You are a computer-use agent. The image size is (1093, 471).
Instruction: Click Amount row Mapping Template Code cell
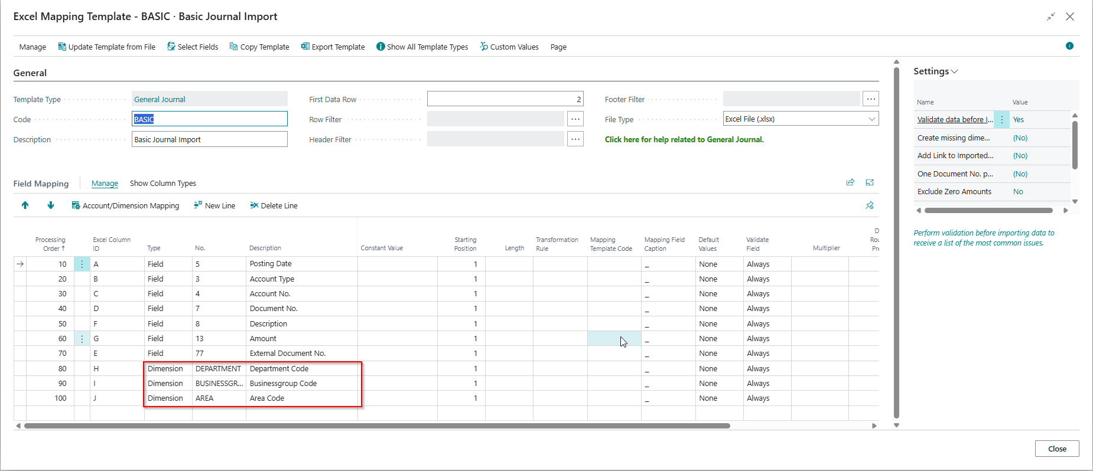pos(614,338)
